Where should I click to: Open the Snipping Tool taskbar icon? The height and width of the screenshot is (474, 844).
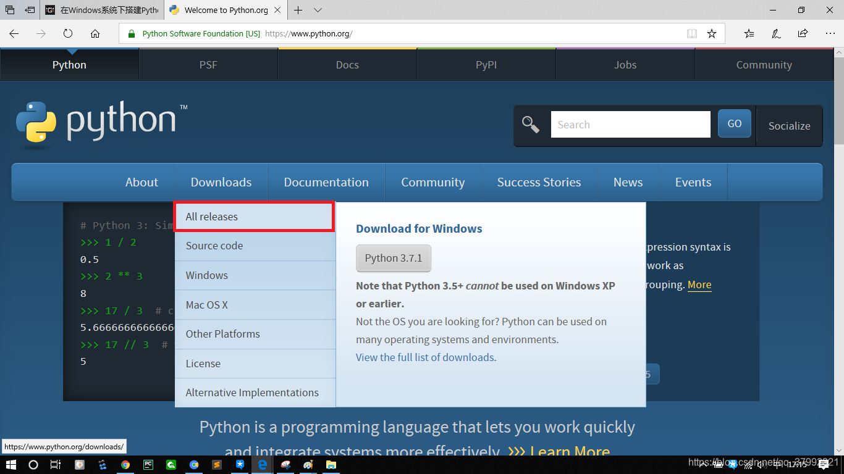tap(285, 464)
